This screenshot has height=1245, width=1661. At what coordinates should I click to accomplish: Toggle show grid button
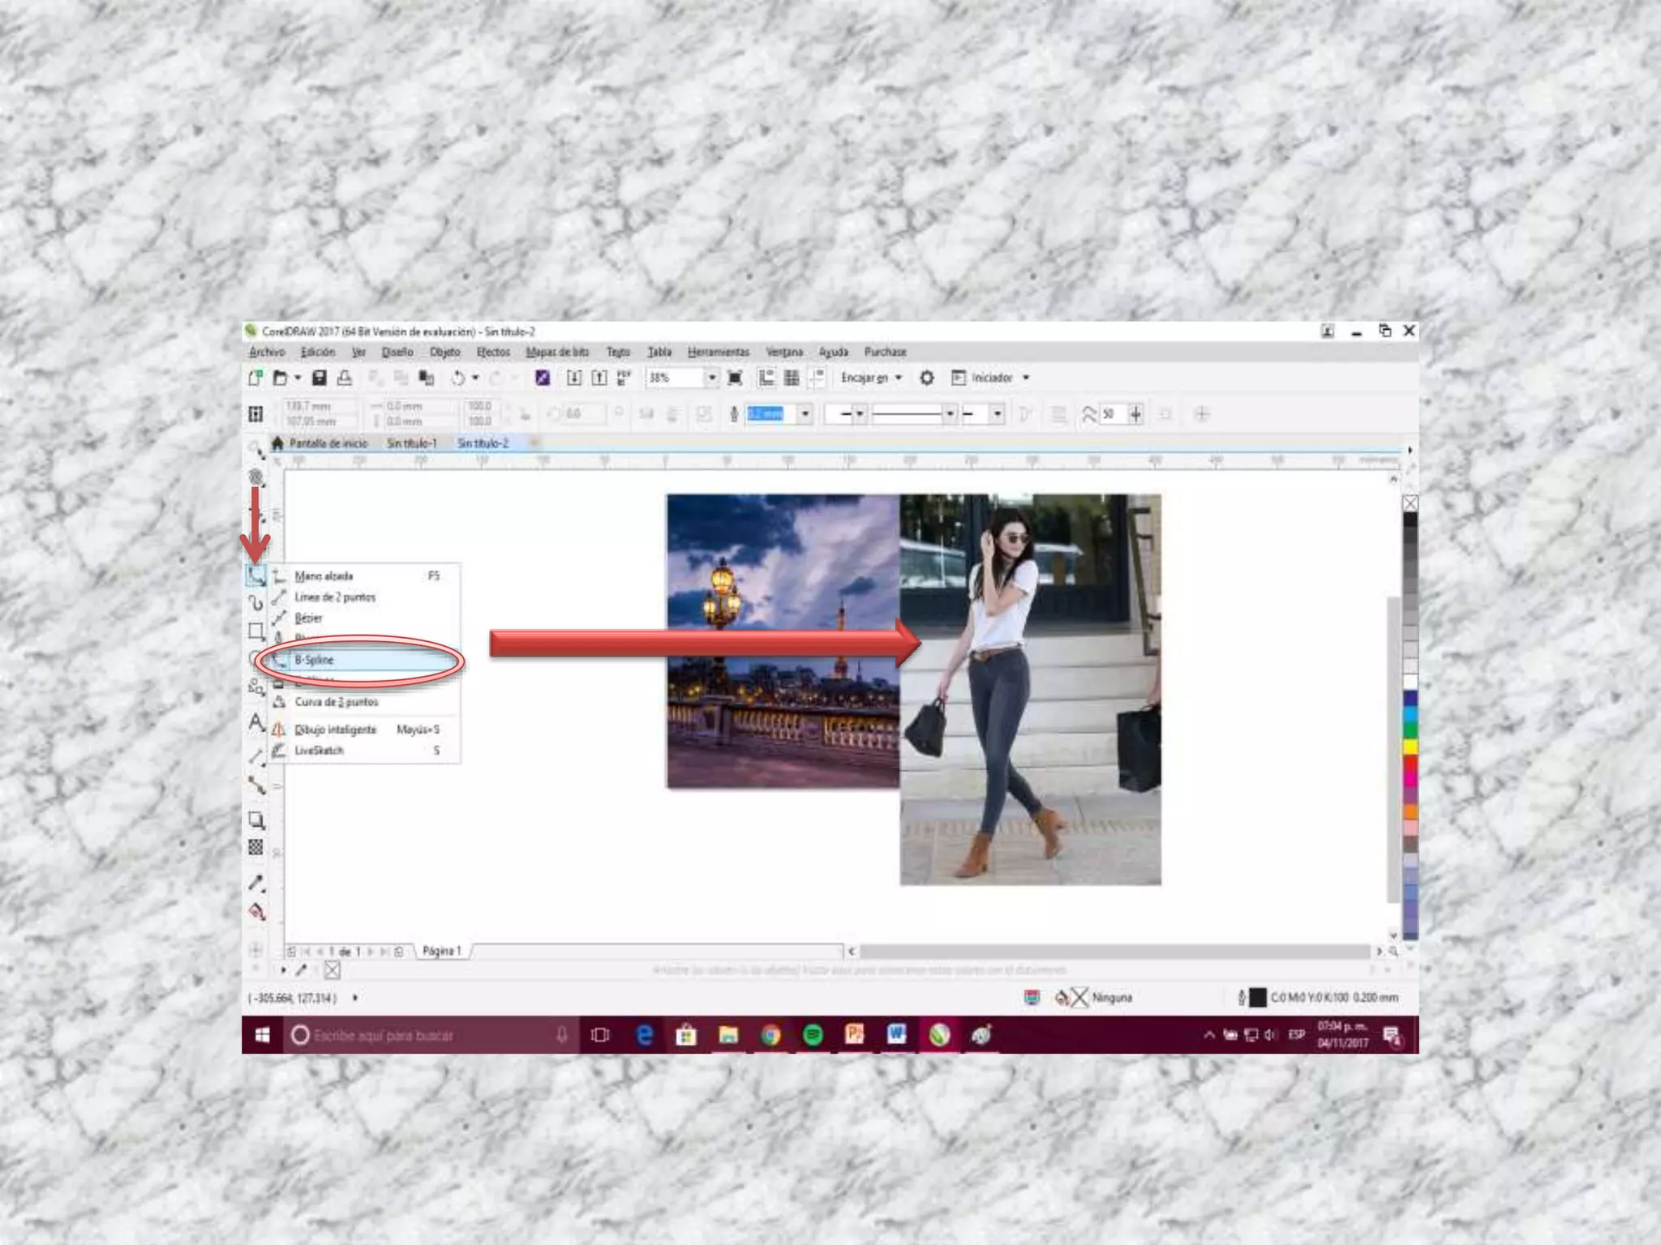point(792,378)
